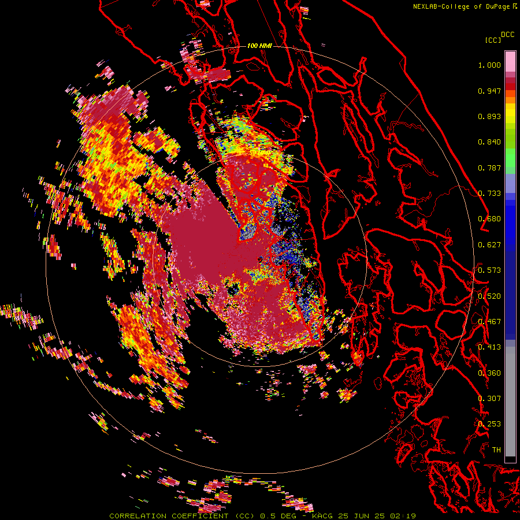
Task: Select the 0.520 value on the color scale
Action: coord(489,296)
